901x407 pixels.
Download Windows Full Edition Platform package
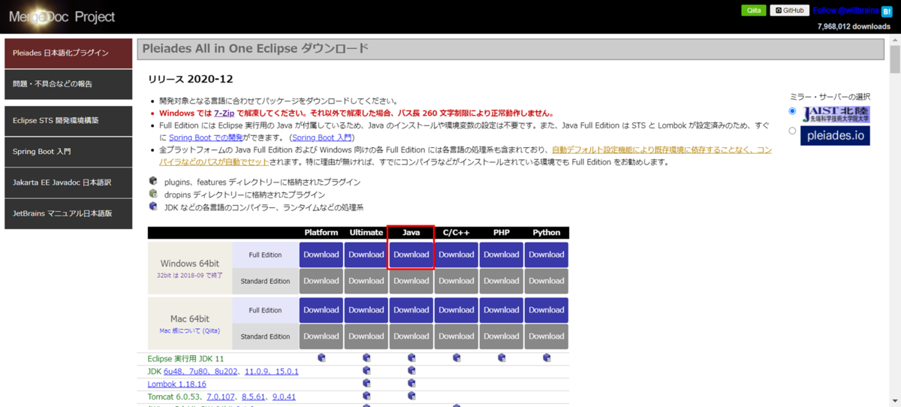point(321,255)
